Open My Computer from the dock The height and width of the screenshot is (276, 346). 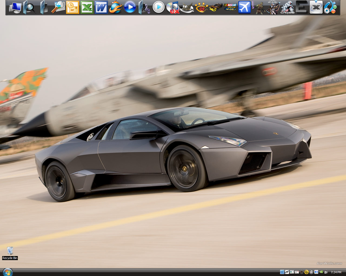[x=15, y=7]
